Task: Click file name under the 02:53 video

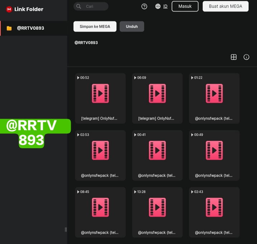Action: coord(100,175)
